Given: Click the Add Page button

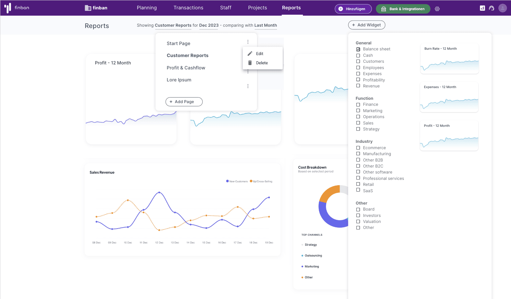Looking at the screenshot, I should pos(184,102).
